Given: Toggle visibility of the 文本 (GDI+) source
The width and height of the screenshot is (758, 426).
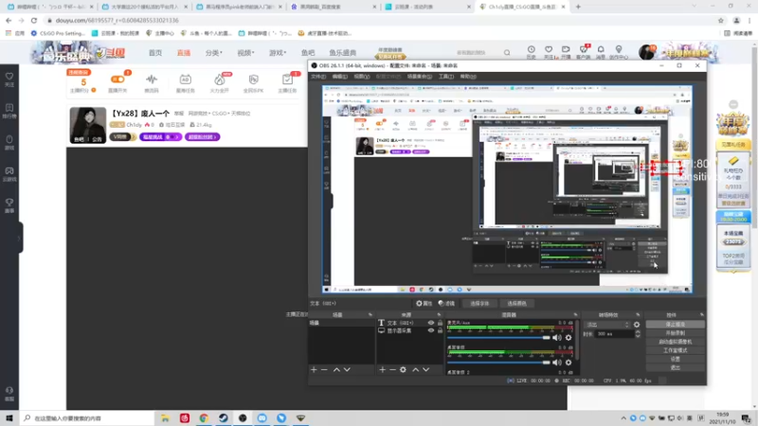Looking at the screenshot, I should tap(431, 323).
